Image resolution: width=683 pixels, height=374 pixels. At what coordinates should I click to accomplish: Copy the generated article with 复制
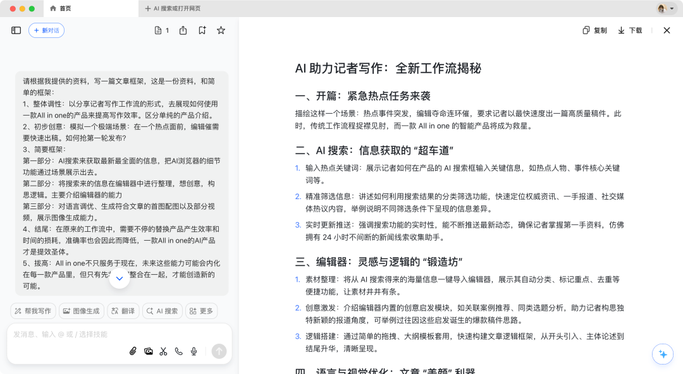point(593,30)
